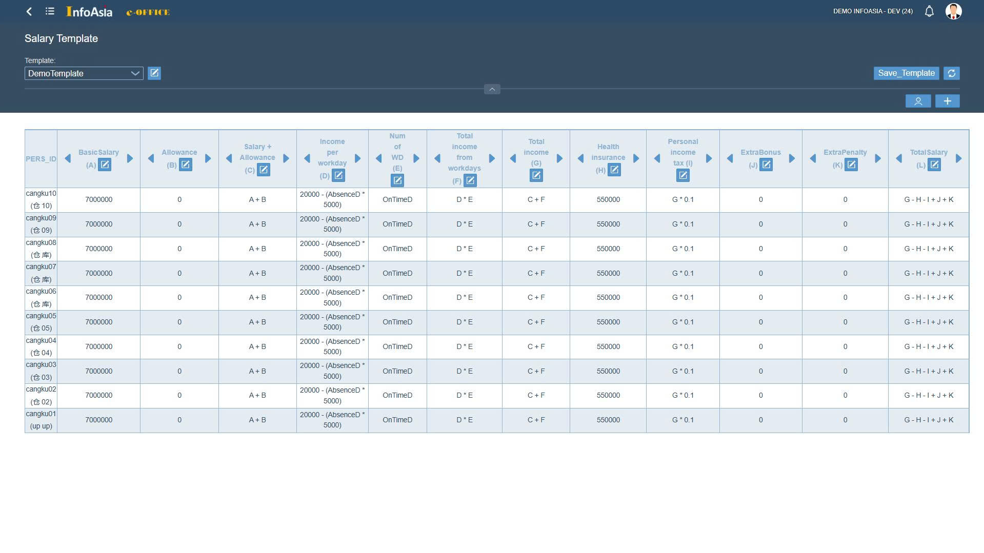984x553 pixels.
Task: Edit the TotalSalary (L) column formula
Action: (934, 165)
